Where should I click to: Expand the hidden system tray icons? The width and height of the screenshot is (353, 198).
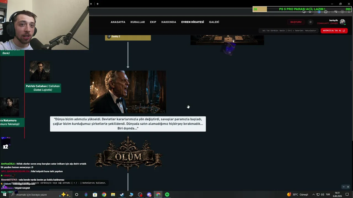tap(314, 194)
